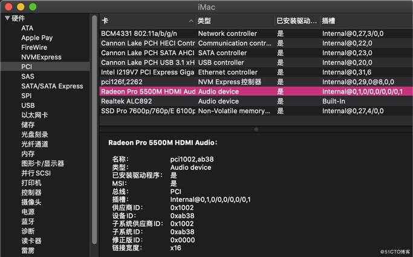
Task: Select the Intel I219V7 PCI Express row
Action: click(256, 72)
